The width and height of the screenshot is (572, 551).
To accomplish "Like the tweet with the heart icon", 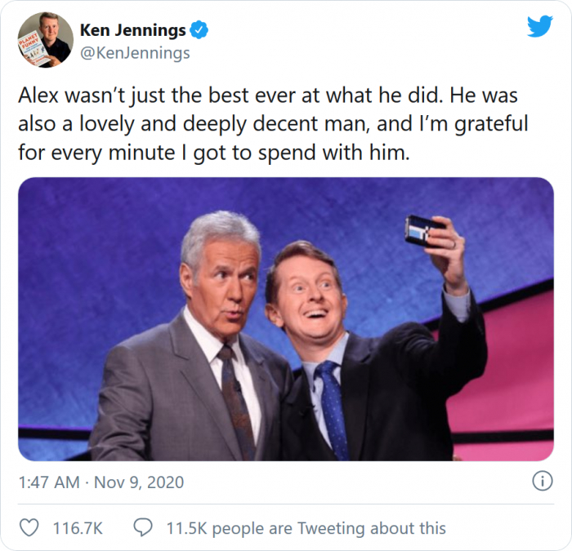I will point(29,528).
